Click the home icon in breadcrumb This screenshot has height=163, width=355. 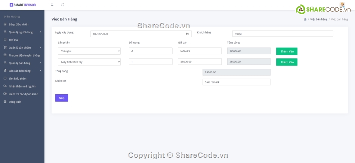pyautogui.click(x=305, y=19)
